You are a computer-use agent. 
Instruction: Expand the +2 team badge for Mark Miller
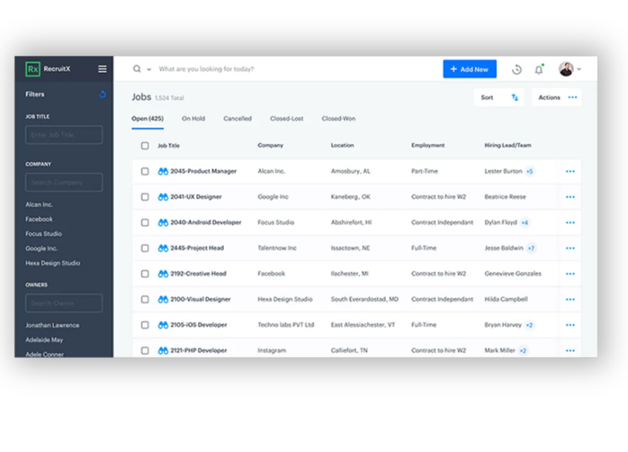point(523,351)
